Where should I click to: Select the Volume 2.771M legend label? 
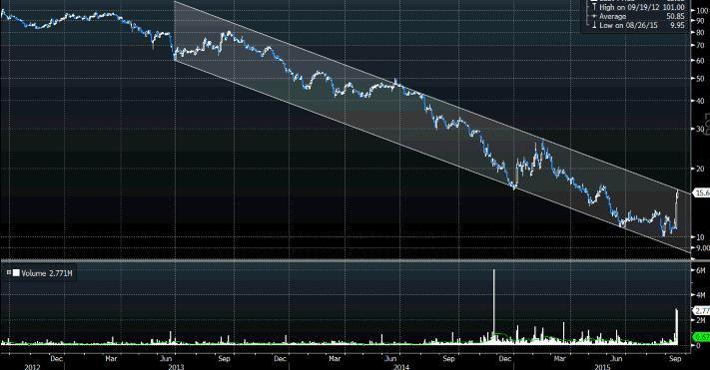[47, 273]
